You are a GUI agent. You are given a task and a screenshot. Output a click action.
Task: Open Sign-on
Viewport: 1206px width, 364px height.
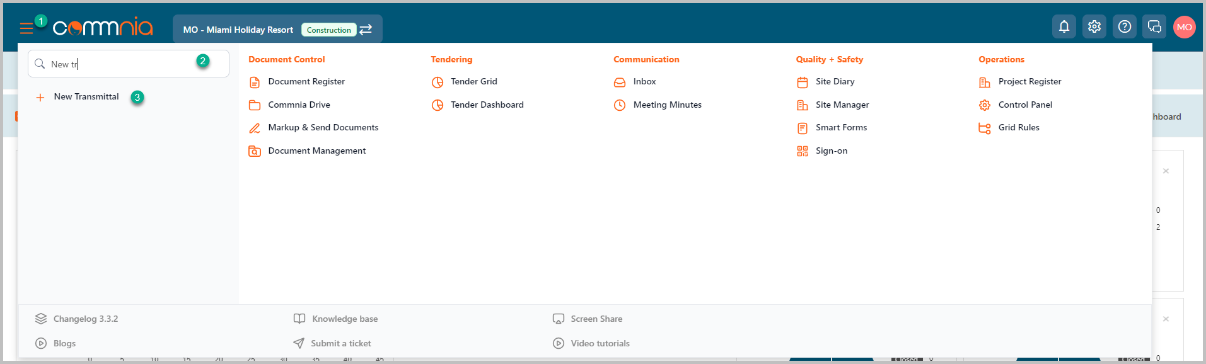832,151
